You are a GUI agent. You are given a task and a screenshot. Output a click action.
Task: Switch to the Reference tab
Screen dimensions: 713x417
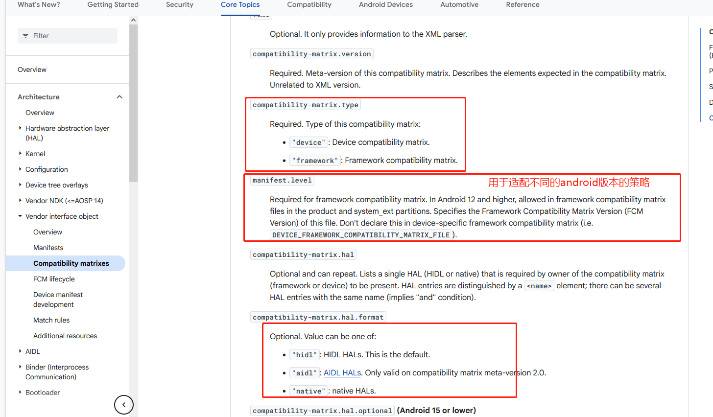523,5
